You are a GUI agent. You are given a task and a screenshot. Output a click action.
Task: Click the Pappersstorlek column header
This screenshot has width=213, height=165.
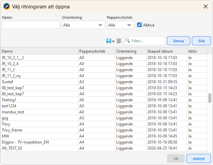pos(96,51)
